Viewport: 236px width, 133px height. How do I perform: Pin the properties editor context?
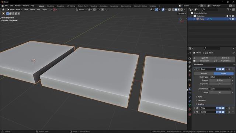(233, 53)
